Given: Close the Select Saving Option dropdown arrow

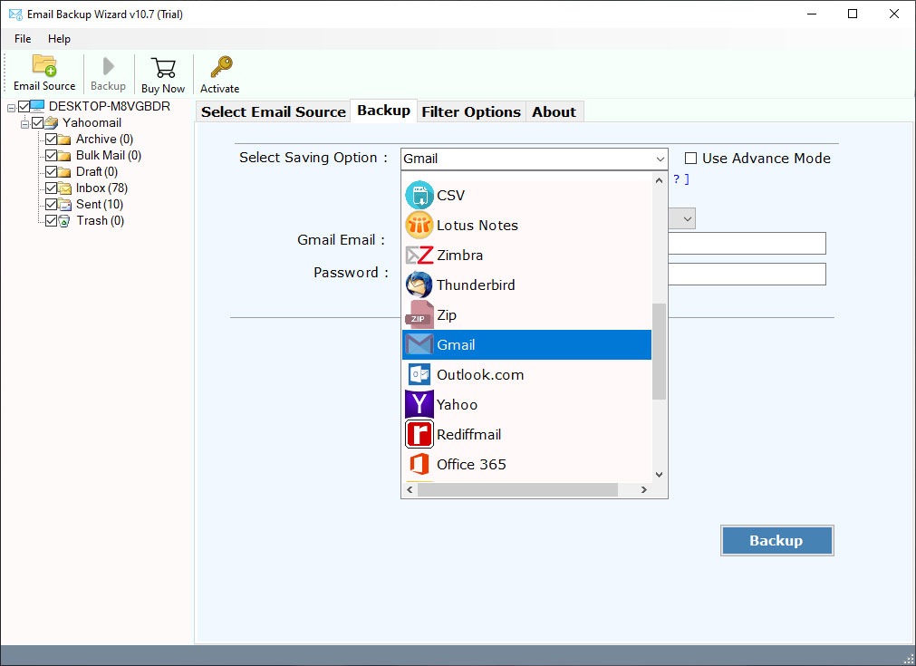Looking at the screenshot, I should [x=660, y=159].
